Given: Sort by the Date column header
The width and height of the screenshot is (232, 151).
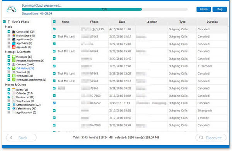Looking at the screenshot, I should click(122, 22).
